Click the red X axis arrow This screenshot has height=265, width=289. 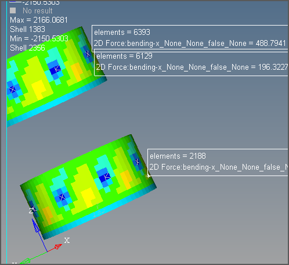coord(56,248)
